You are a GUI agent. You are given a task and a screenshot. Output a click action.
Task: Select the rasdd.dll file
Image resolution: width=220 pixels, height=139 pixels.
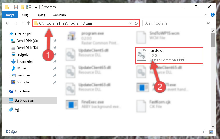click(x=169, y=56)
